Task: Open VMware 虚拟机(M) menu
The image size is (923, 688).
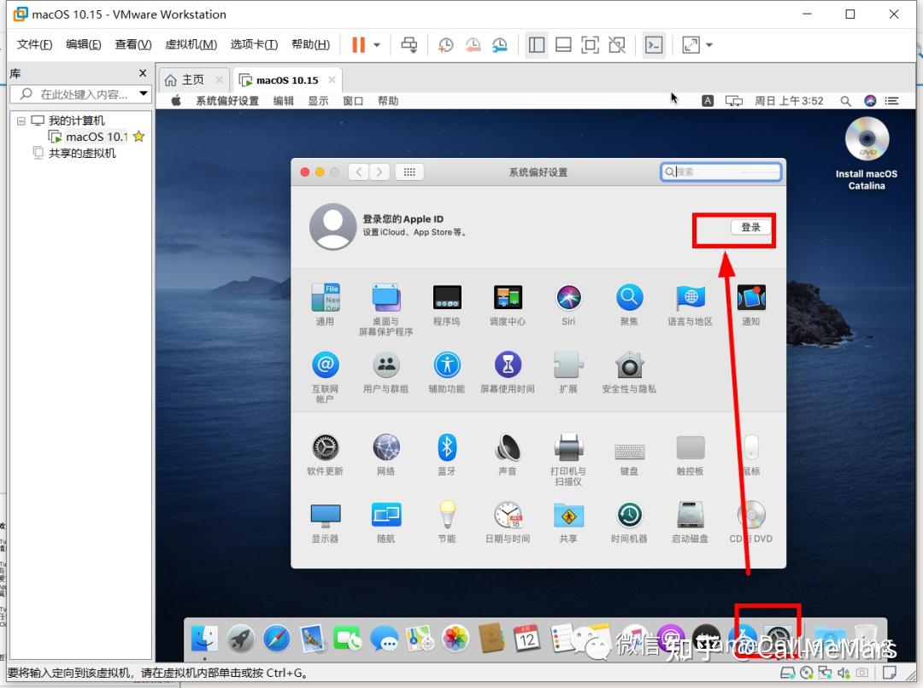Action: (191, 44)
